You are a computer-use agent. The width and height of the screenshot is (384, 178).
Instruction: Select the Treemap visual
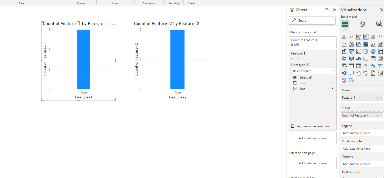tap(380, 51)
